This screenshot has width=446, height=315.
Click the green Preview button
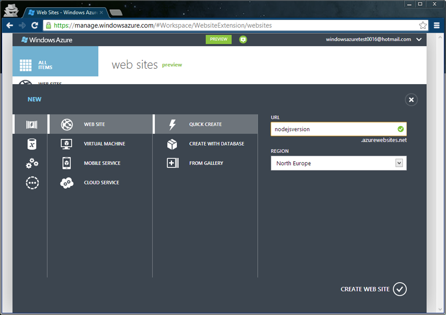219,39
